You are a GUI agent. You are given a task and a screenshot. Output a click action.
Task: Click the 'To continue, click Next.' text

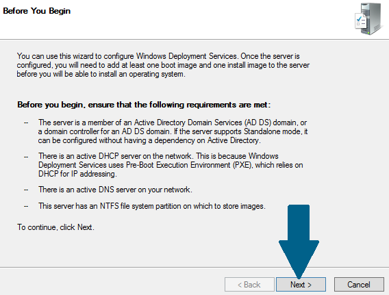(55, 227)
